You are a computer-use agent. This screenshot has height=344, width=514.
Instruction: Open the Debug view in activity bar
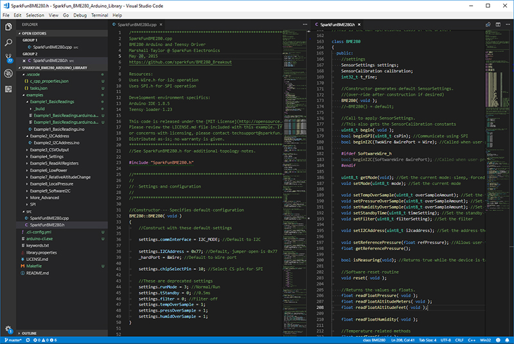click(8, 73)
